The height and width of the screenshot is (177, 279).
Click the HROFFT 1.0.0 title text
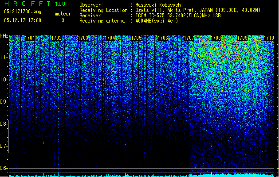tap(35, 4)
